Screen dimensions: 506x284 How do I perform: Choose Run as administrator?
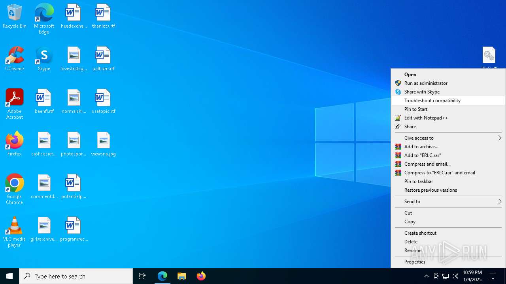448,83
